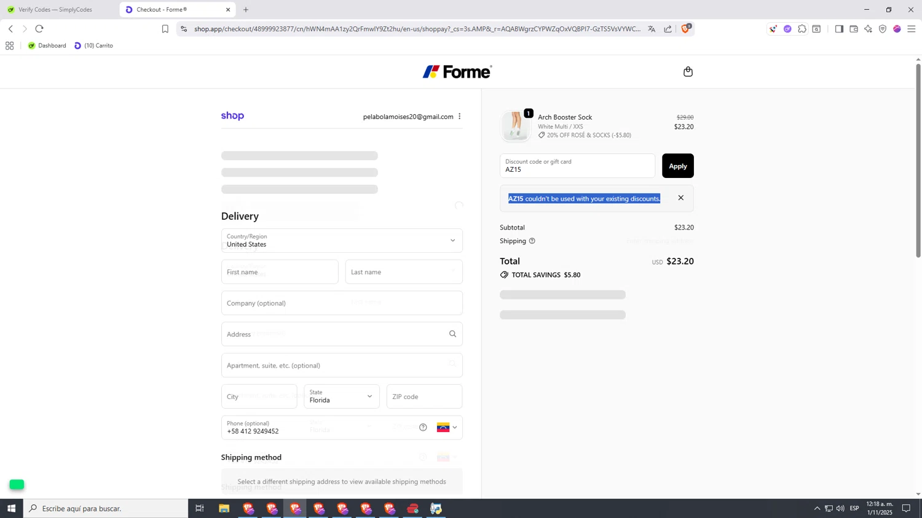Open a new browser tab
Viewport: 922px width, 518px height.
coord(246,10)
